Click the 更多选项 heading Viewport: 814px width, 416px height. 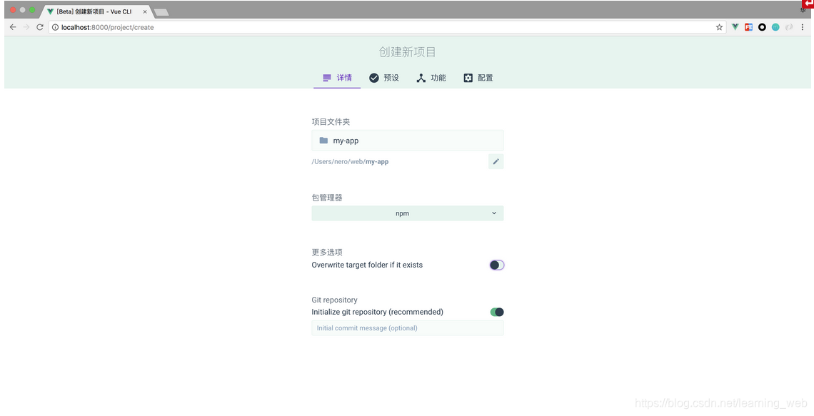tap(327, 253)
